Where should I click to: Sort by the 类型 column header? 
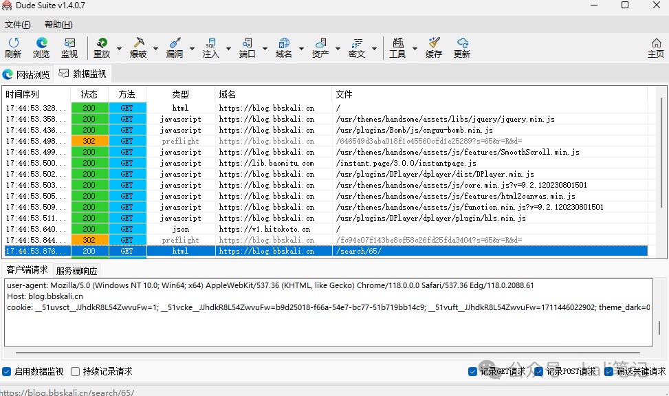coord(180,94)
